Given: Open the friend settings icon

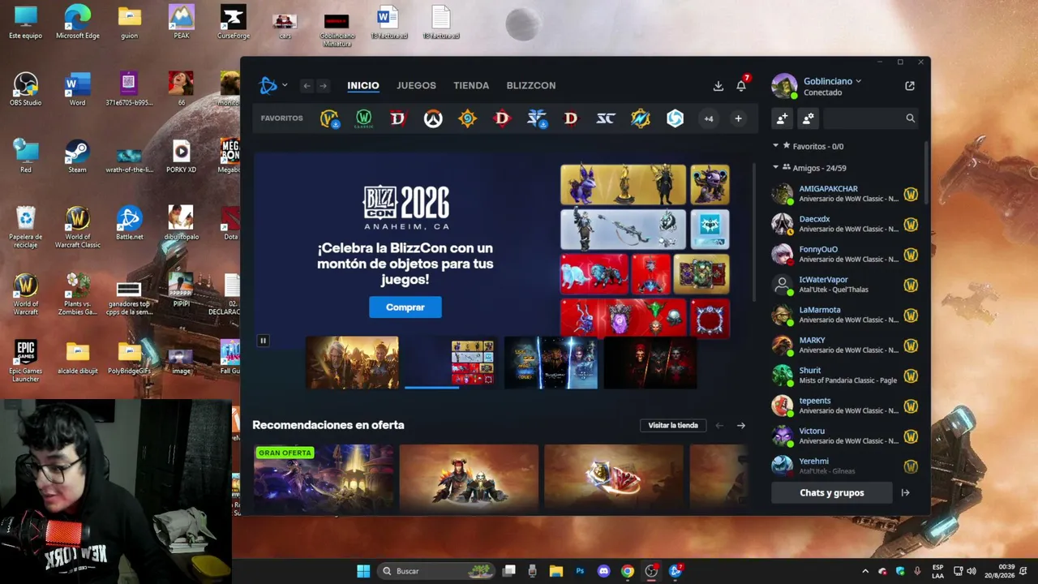Looking at the screenshot, I should (x=809, y=118).
